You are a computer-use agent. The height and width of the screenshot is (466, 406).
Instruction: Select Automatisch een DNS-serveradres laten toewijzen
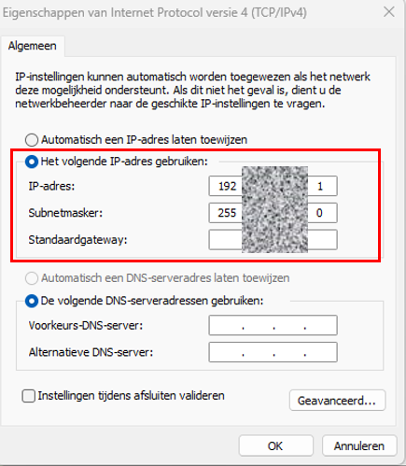coord(32,278)
